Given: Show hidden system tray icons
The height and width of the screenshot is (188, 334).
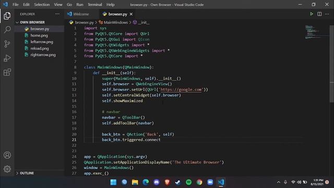Looking at the screenshot, I should (x=278, y=182).
